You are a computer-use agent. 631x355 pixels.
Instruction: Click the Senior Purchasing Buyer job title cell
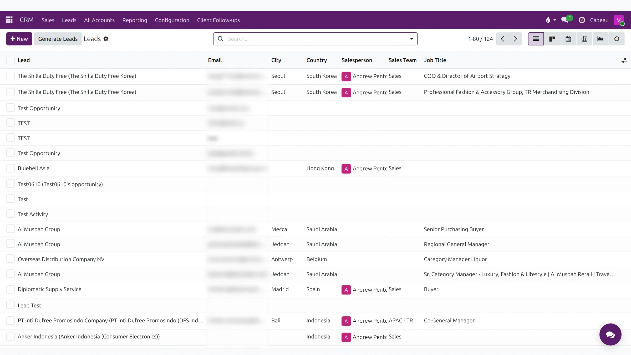click(454, 229)
